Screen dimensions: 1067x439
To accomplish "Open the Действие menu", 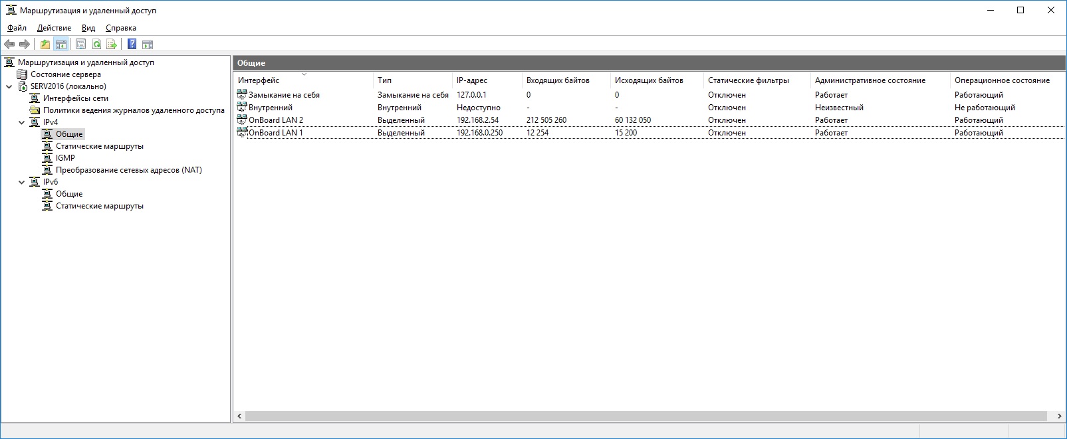I will pos(54,28).
